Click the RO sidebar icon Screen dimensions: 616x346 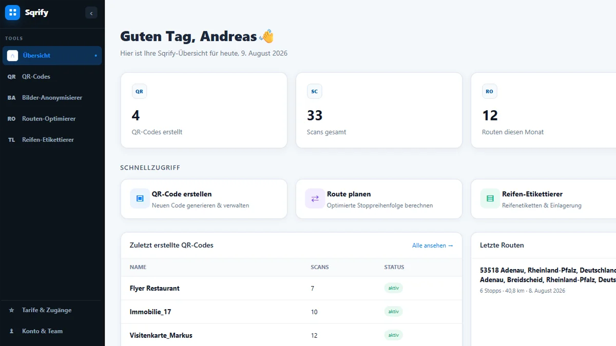click(11, 119)
